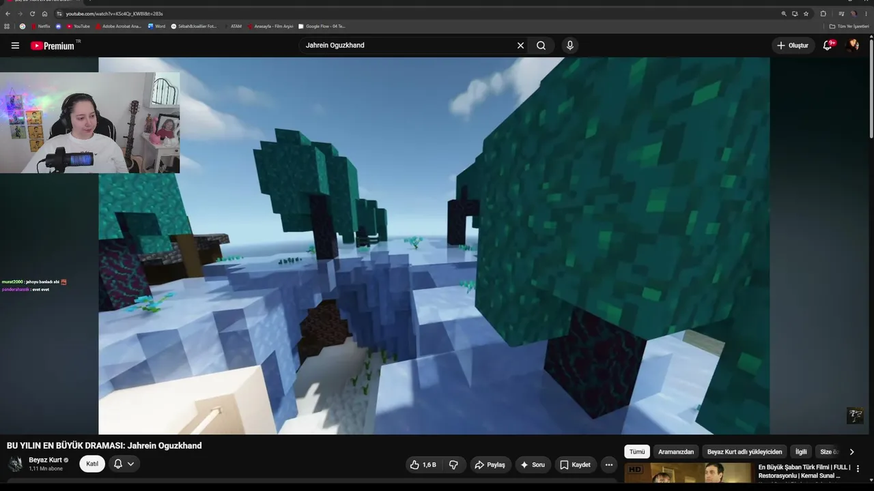The width and height of the screenshot is (874, 491).
Task: Dislike the video with thumbs down
Action: click(x=453, y=465)
